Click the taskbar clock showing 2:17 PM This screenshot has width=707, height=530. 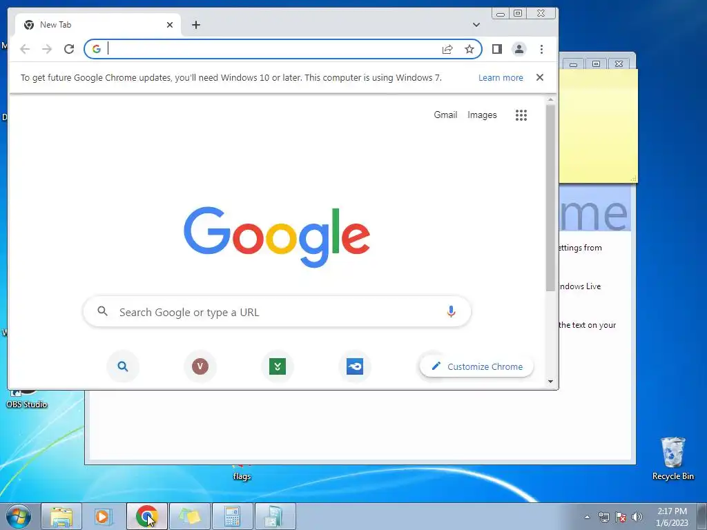672,517
